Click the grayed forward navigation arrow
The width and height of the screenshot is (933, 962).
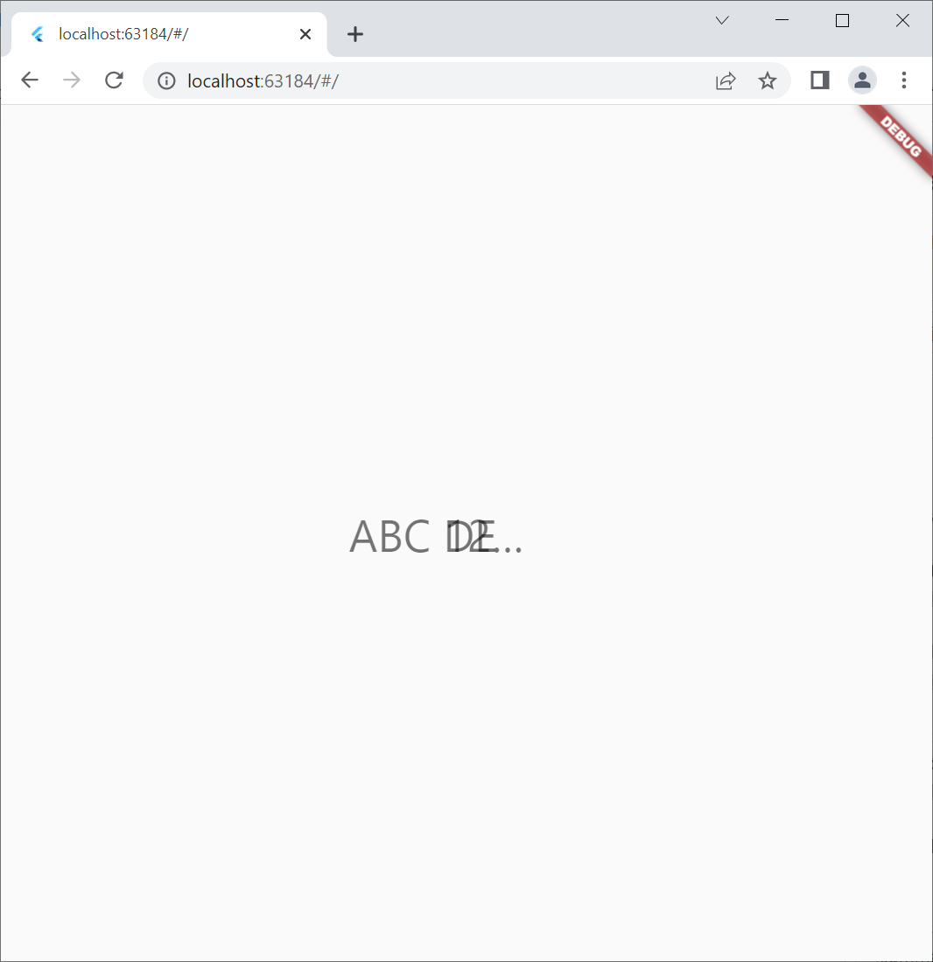coord(71,80)
